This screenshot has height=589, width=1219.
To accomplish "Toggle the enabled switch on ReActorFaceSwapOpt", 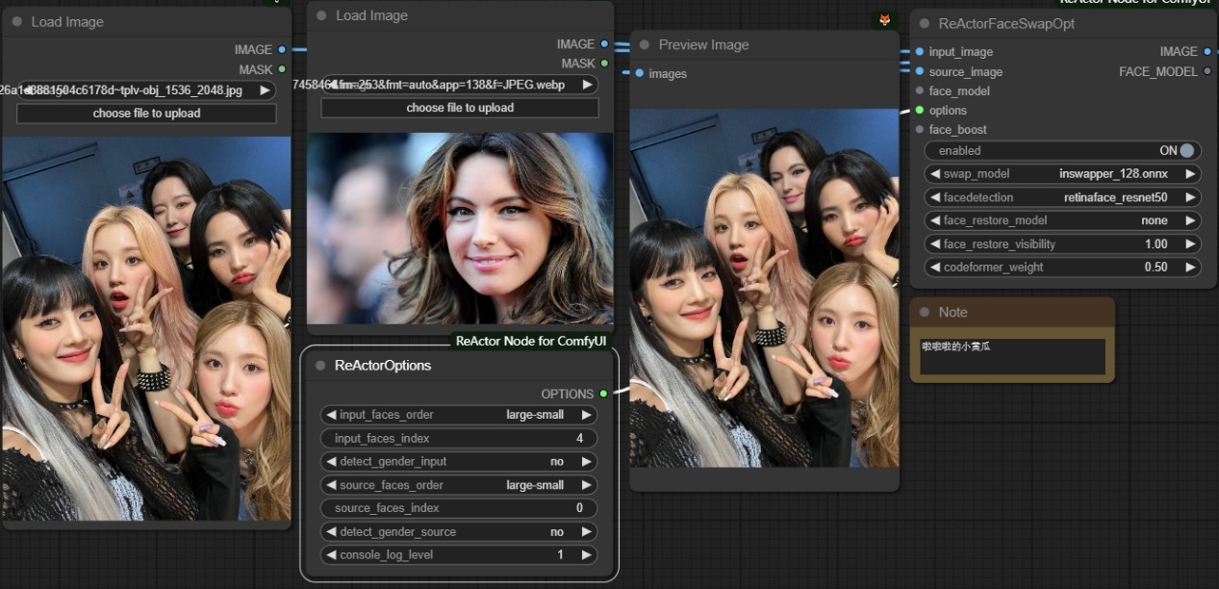I will (1186, 151).
